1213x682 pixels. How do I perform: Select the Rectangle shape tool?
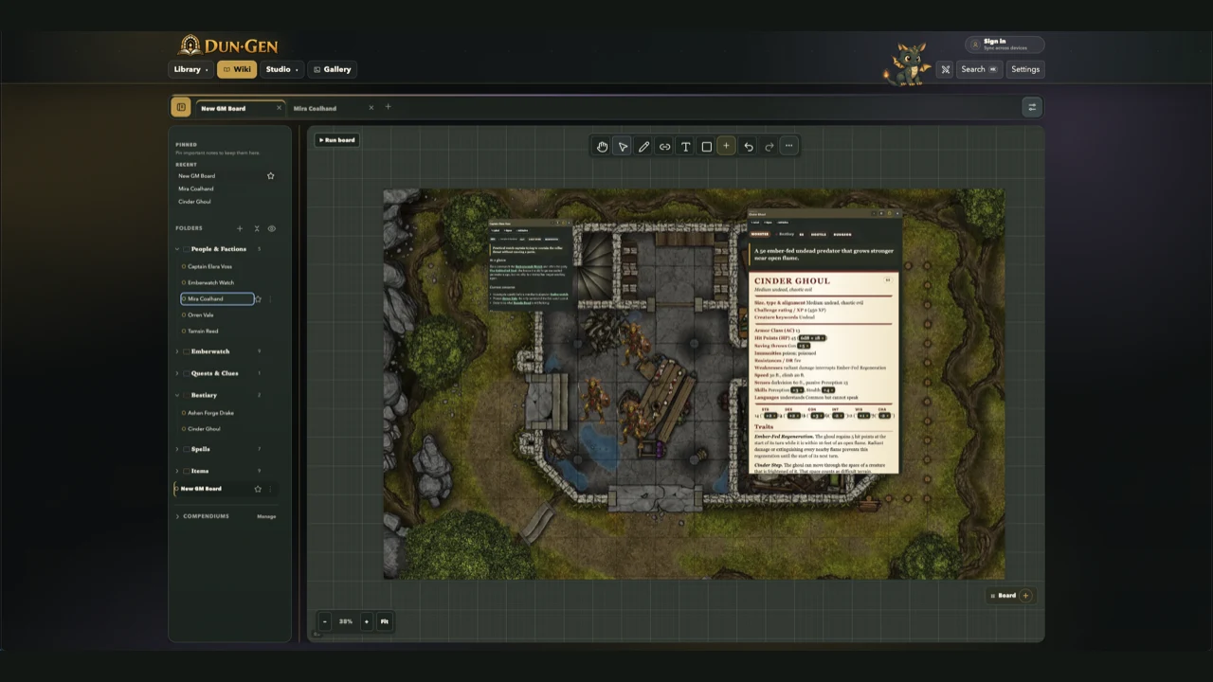tap(706, 147)
